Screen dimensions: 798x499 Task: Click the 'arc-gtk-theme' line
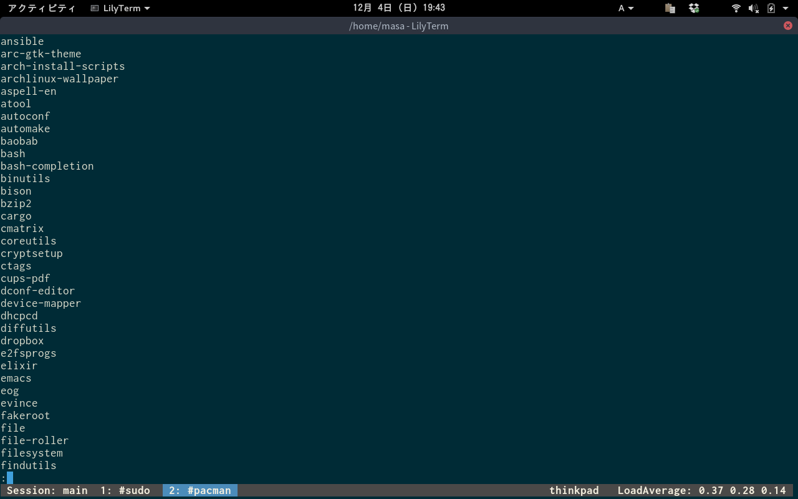coord(41,54)
